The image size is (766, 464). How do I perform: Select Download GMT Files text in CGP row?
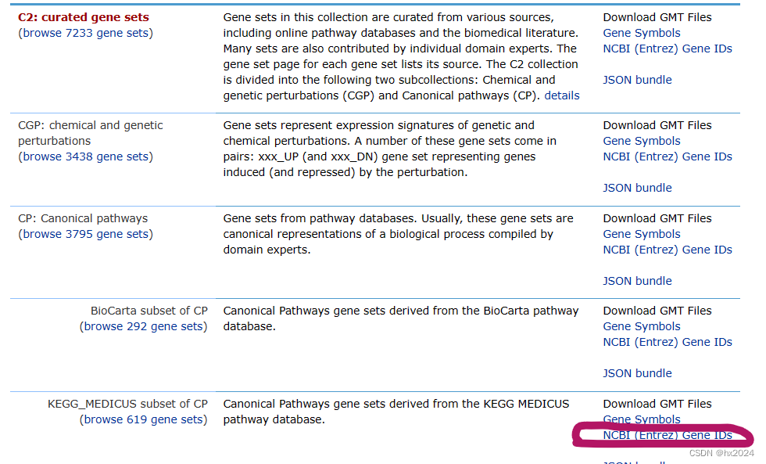[657, 125]
